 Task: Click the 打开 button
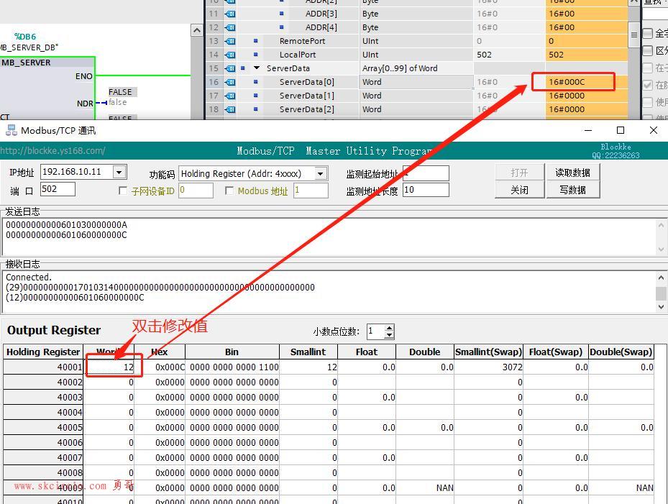point(519,173)
